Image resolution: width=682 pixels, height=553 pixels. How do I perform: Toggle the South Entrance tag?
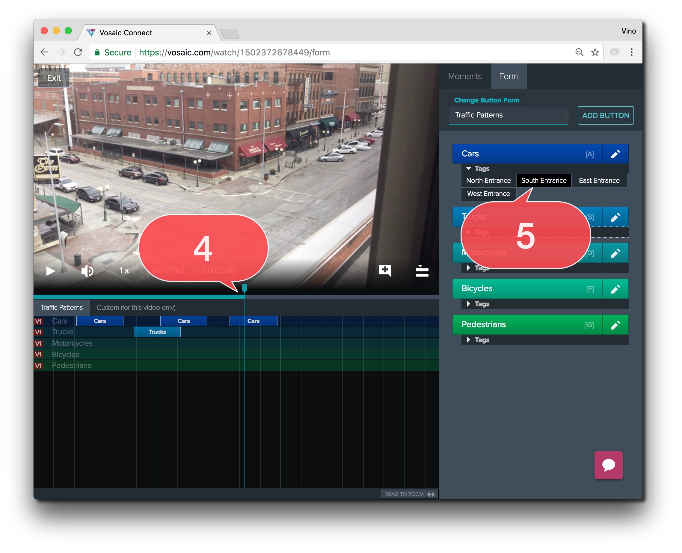[544, 181]
